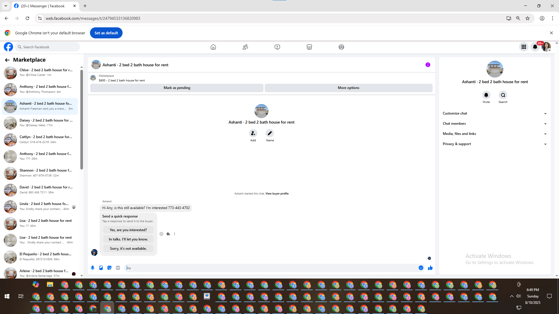This screenshot has height=314, width=559.
Task: Expand the Chat members section
Action: pos(495,124)
